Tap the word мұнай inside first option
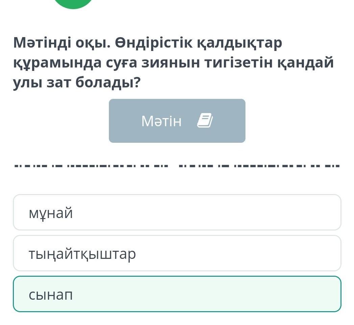This screenshot has height=325, width=354. point(51,213)
